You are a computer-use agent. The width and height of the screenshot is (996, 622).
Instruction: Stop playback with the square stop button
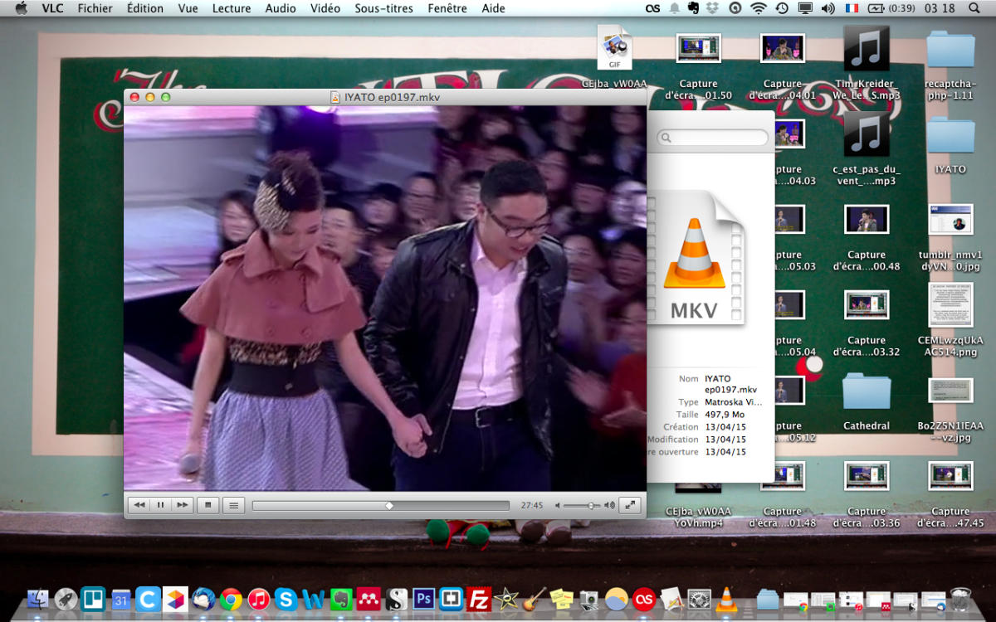(x=208, y=504)
